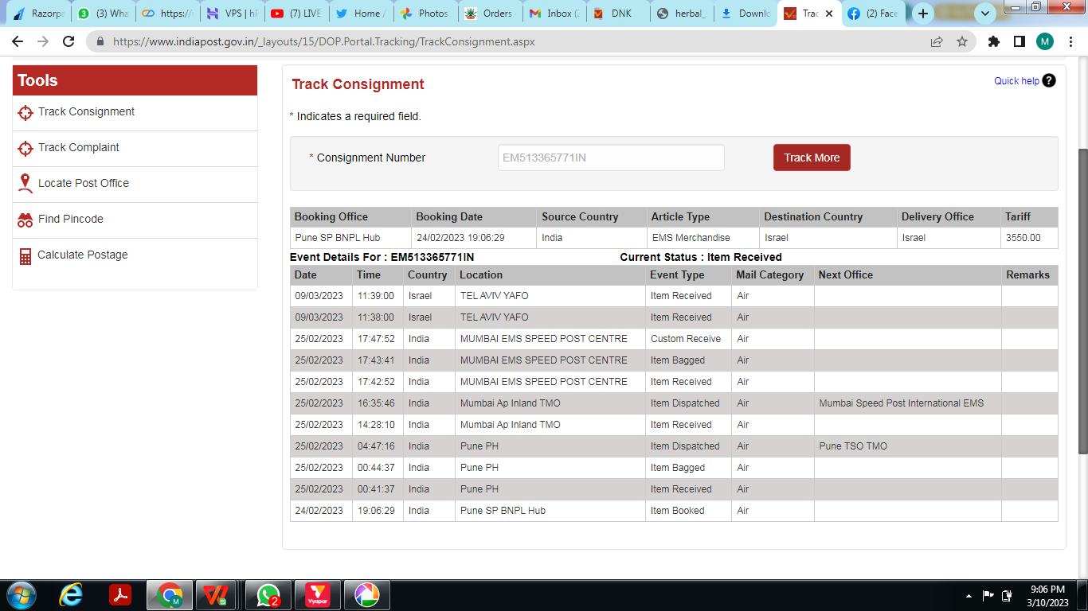Click the Consignment Number input field
The width and height of the screenshot is (1088, 611).
pos(611,158)
